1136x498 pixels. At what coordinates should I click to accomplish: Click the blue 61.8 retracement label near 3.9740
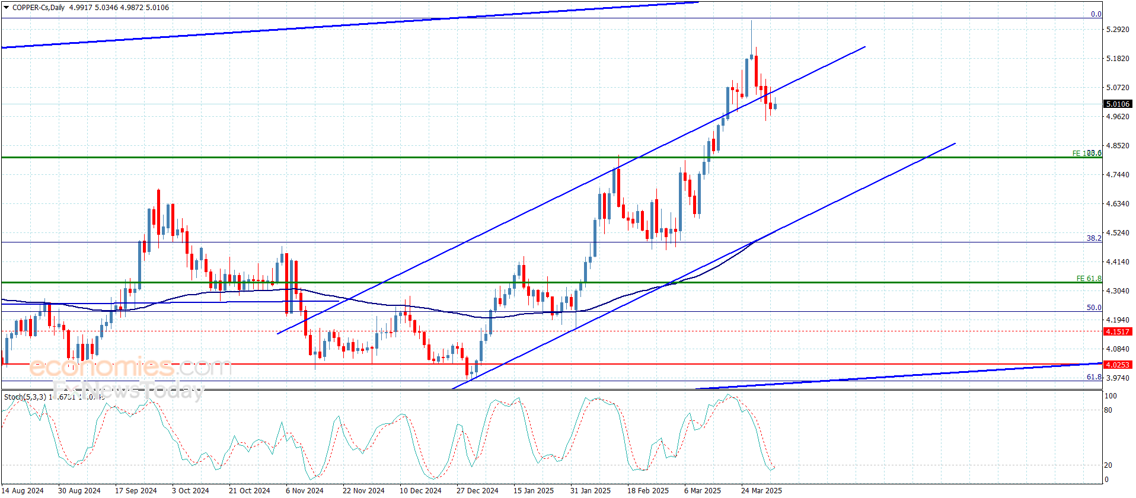(x=1093, y=376)
